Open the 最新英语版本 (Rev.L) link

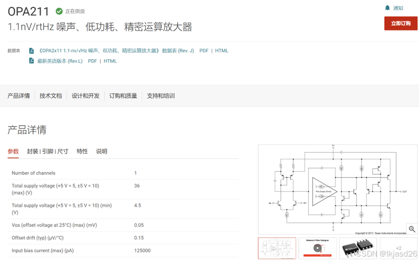tap(60, 61)
